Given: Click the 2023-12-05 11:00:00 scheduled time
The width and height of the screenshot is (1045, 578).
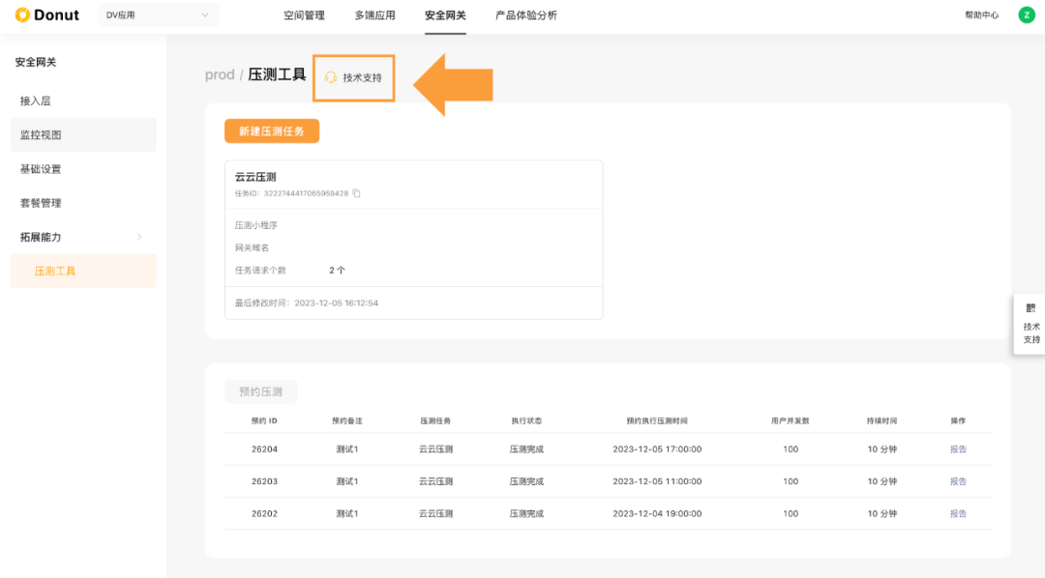Looking at the screenshot, I should (x=657, y=481).
